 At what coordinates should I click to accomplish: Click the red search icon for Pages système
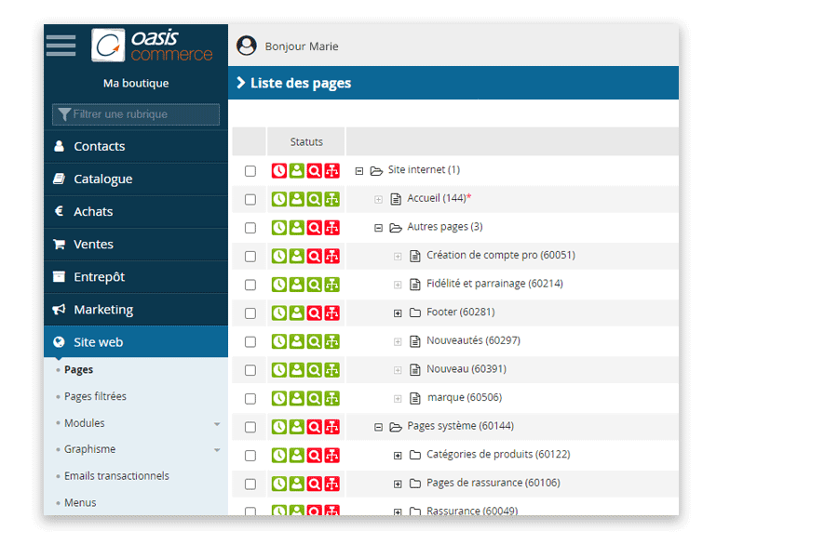click(x=315, y=427)
